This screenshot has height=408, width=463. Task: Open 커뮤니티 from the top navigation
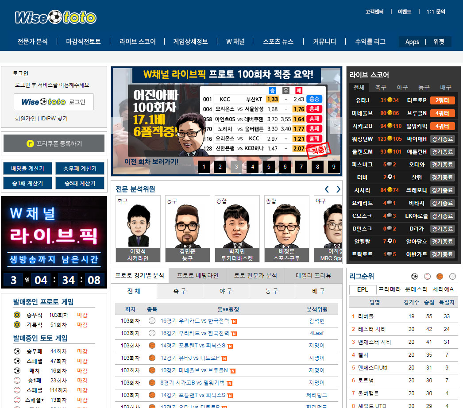[x=324, y=42]
